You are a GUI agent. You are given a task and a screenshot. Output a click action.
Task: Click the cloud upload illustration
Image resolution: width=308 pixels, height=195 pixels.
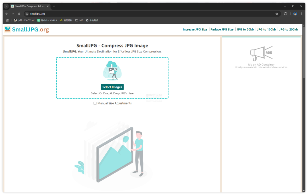tap(112, 71)
